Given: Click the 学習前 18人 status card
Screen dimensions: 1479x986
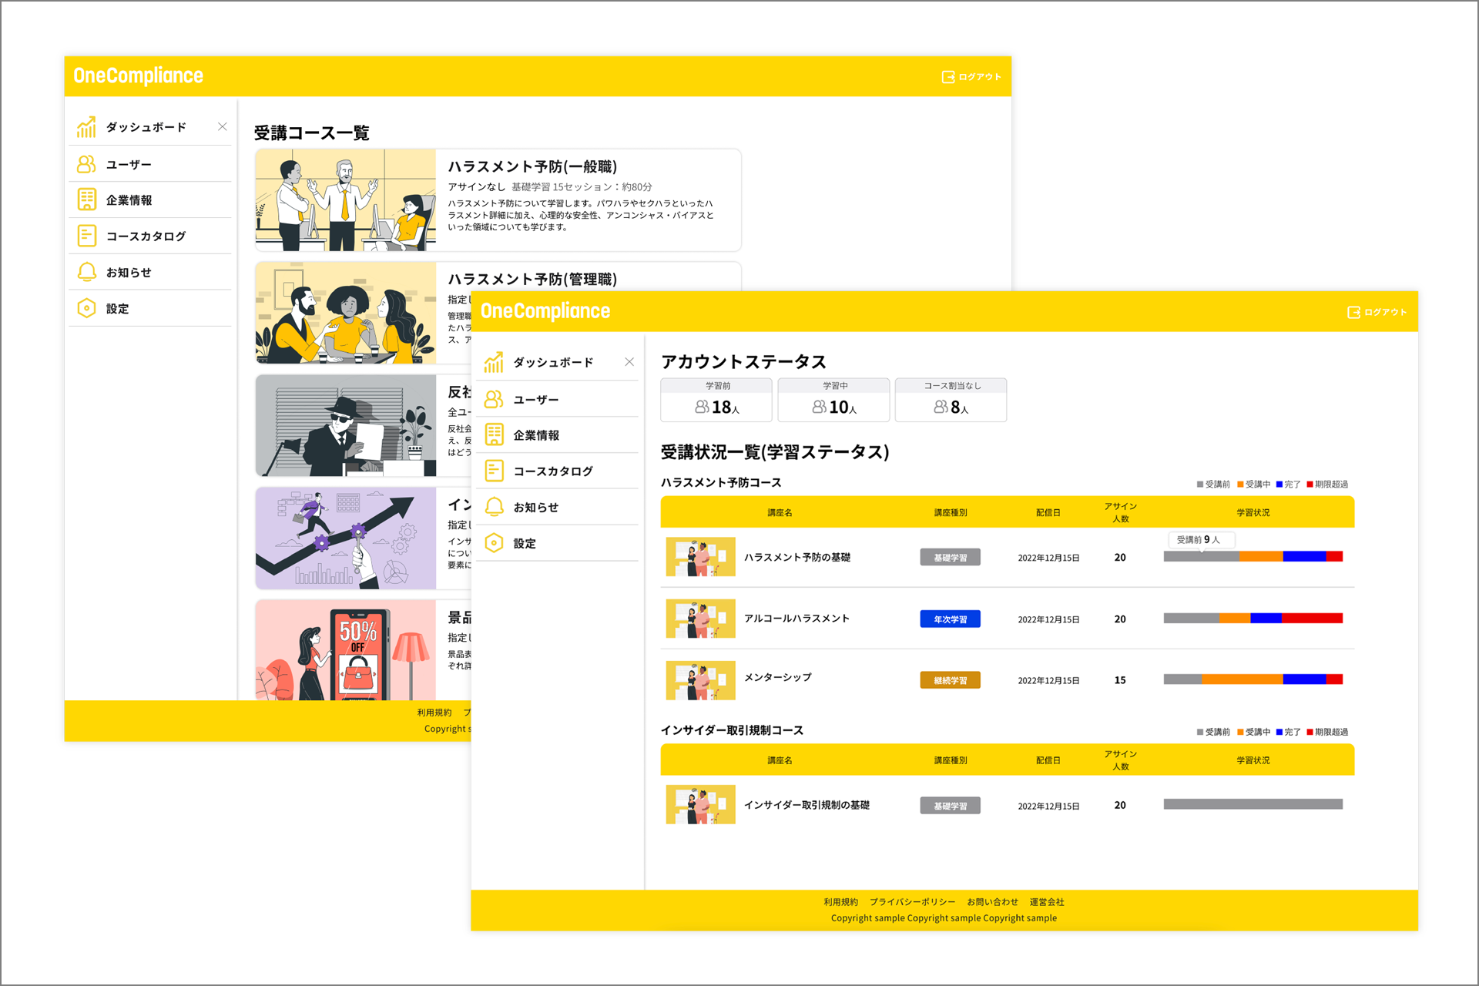Looking at the screenshot, I should [716, 401].
